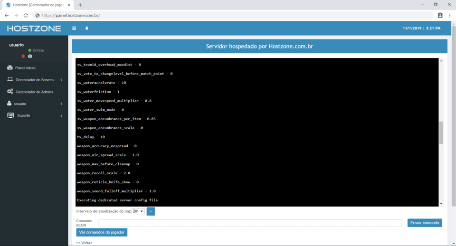Click log line 'sv_weapon_encumbrance_per_item - 0.85'
Image resolution: width=456 pixels, height=246 pixels.
coord(116,119)
